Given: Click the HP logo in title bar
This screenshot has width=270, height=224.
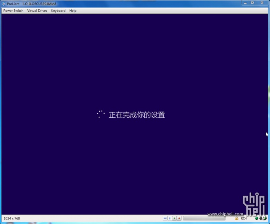Looking at the screenshot, I should point(3,4).
